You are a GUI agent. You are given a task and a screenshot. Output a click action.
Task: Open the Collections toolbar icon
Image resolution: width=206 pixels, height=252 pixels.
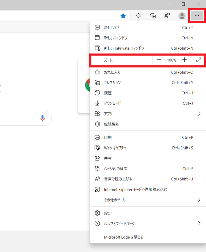coord(153,16)
